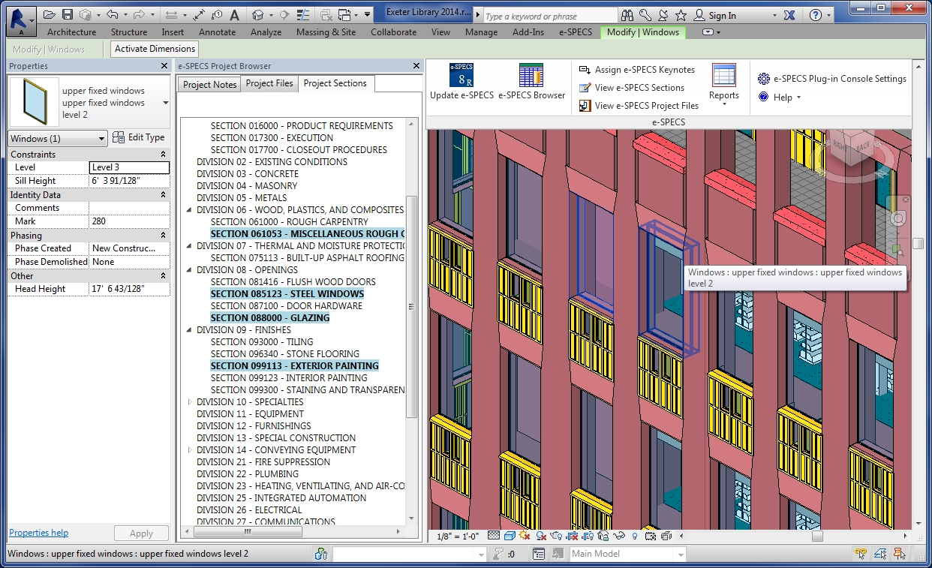Image resolution: width=932 pixels, height=568 pixels.
Task: Switch to the Project Files tab
Action: click(269, 83)
